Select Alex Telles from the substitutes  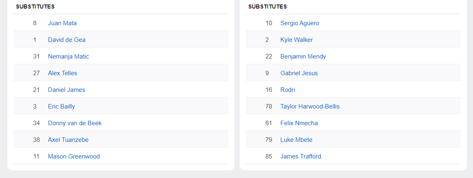62,73
